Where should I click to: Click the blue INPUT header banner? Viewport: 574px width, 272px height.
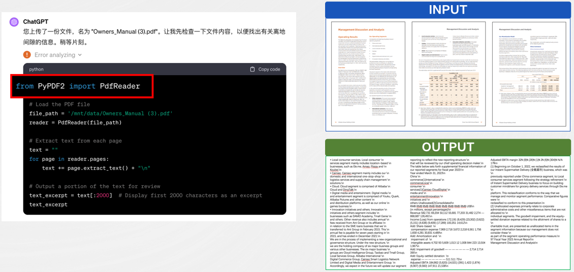pos(448,10)
